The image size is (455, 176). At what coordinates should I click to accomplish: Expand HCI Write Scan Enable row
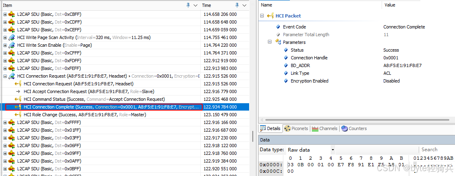click(5, 45)
